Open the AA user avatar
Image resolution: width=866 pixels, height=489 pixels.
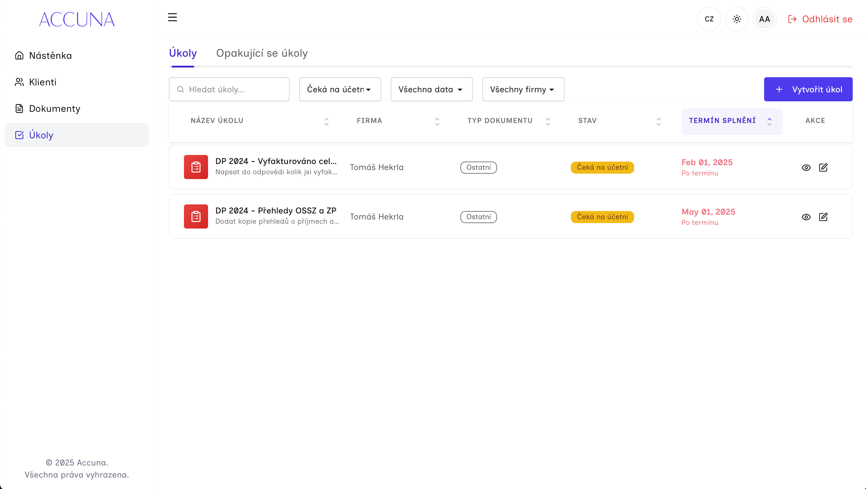[764, 19]
